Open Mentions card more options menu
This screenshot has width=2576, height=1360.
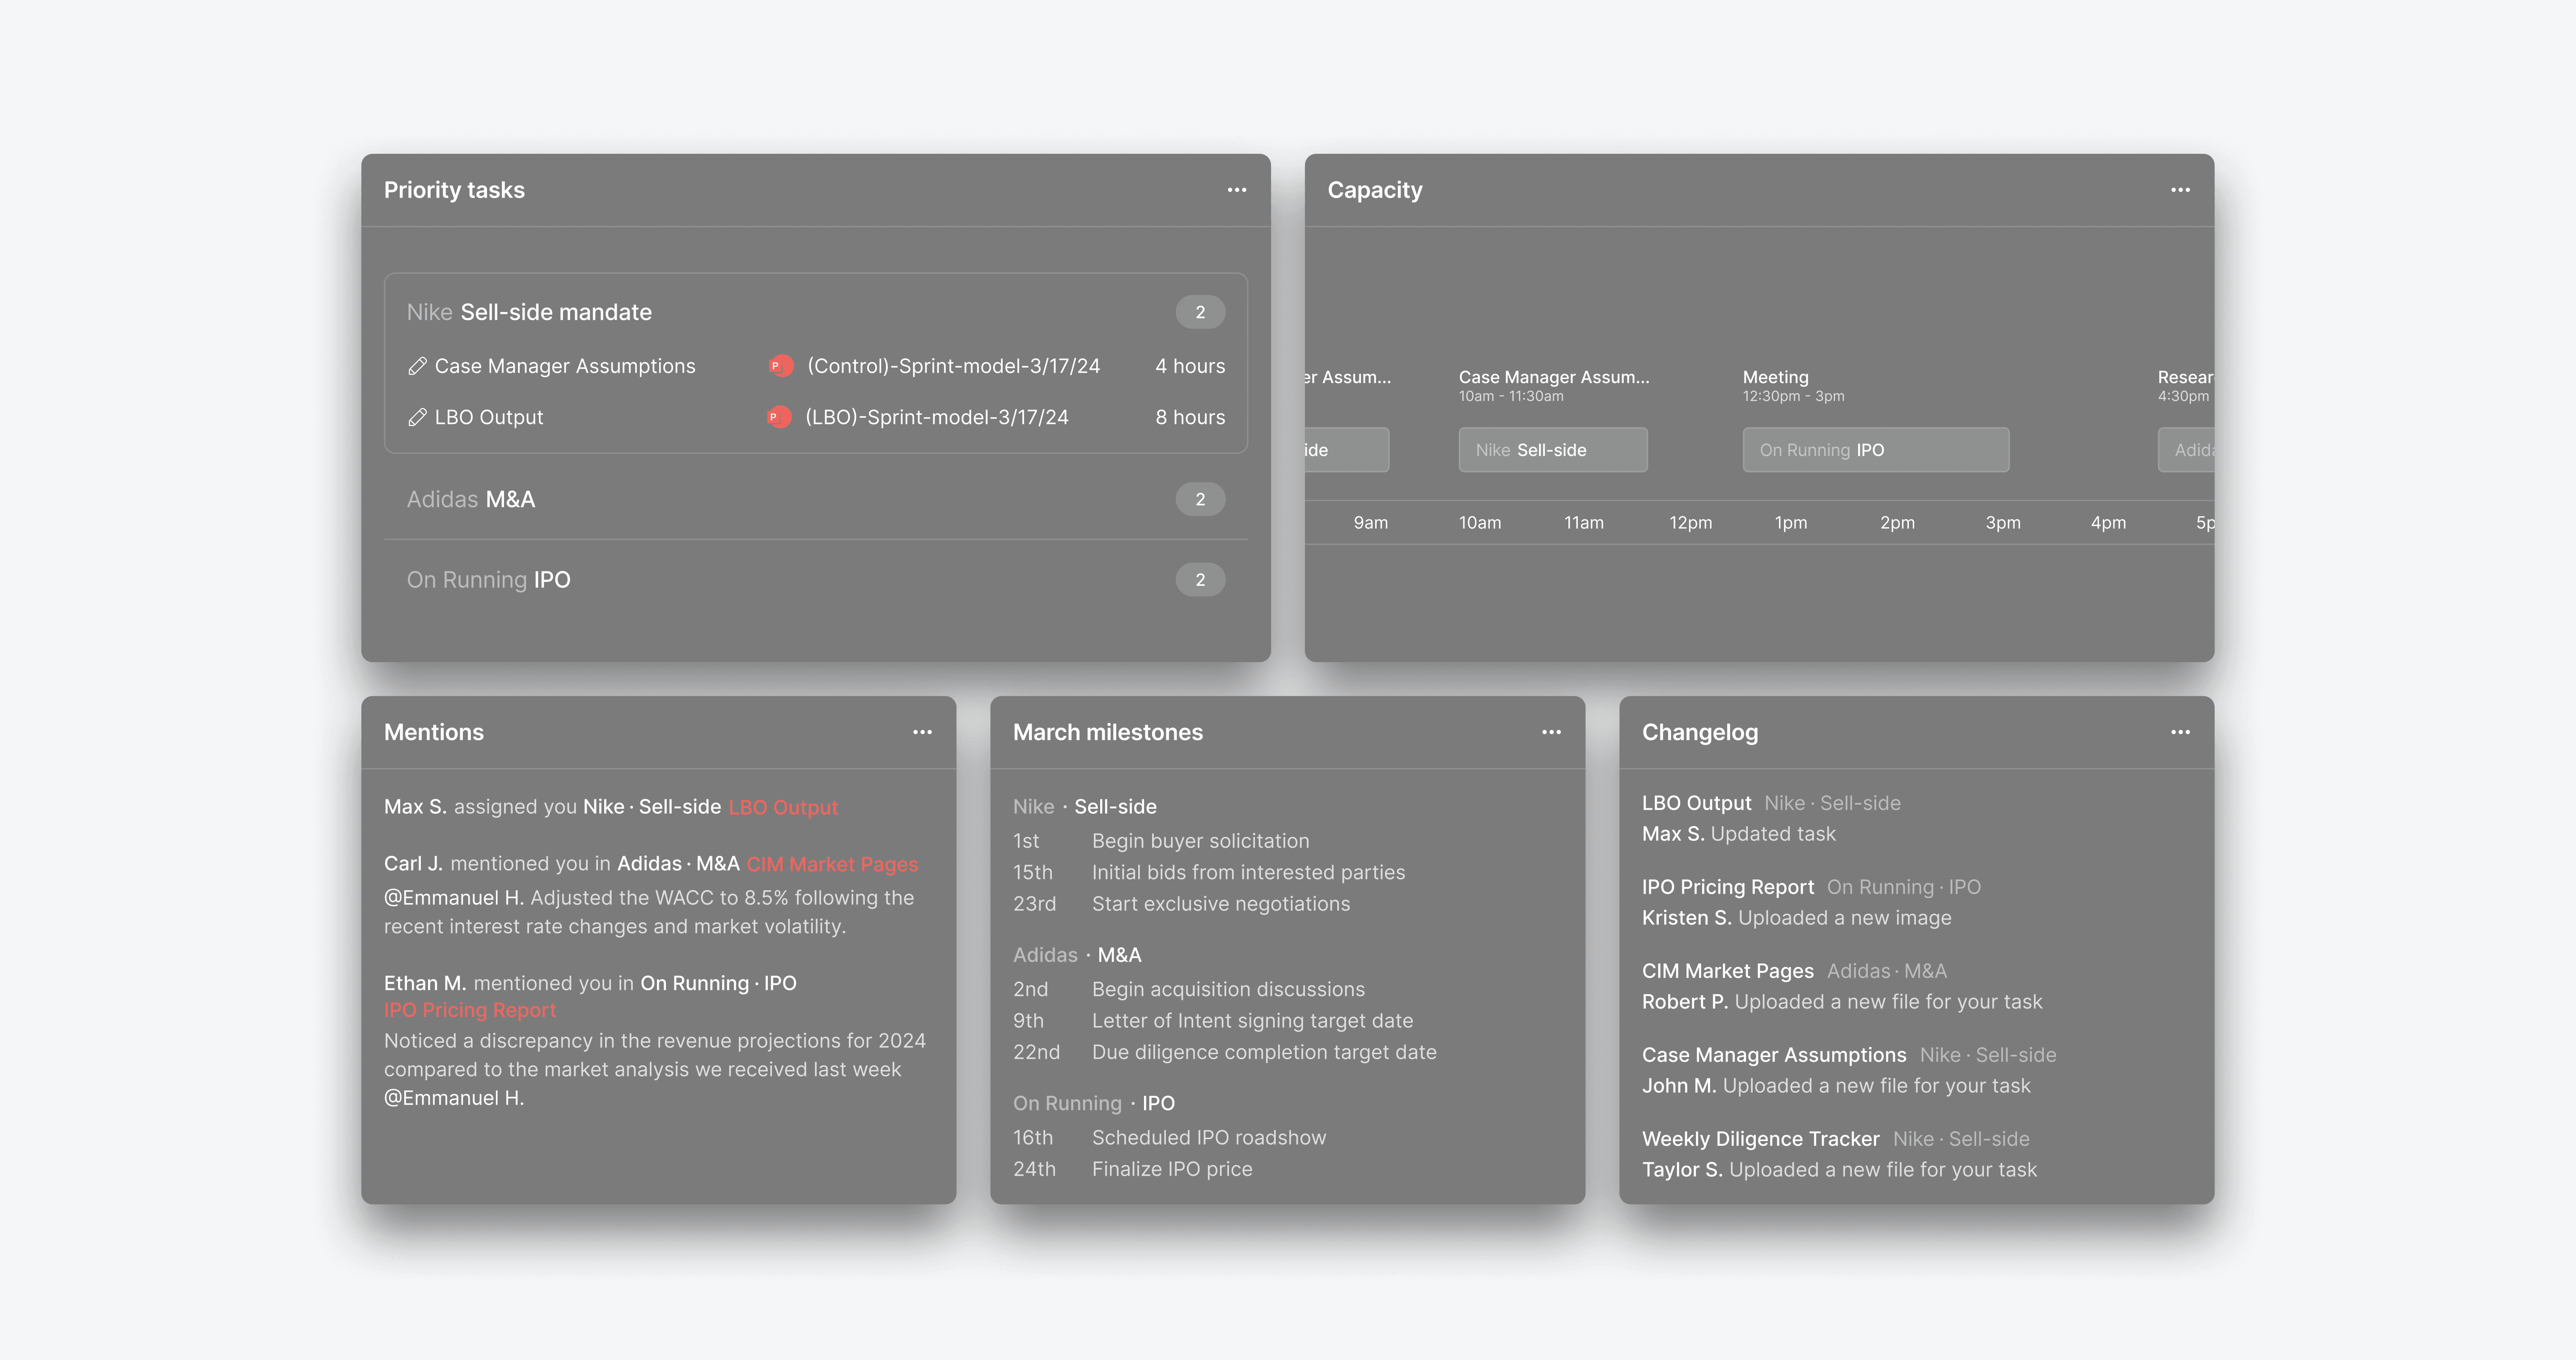click(x=922, y=732)
